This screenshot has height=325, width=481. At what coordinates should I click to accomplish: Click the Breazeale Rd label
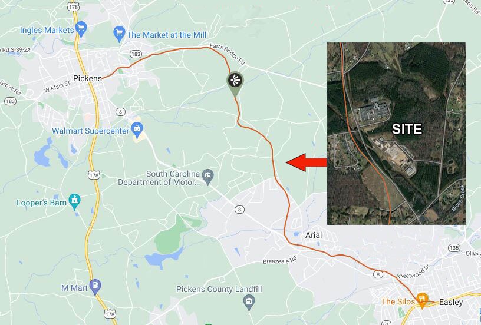(281, 260)
